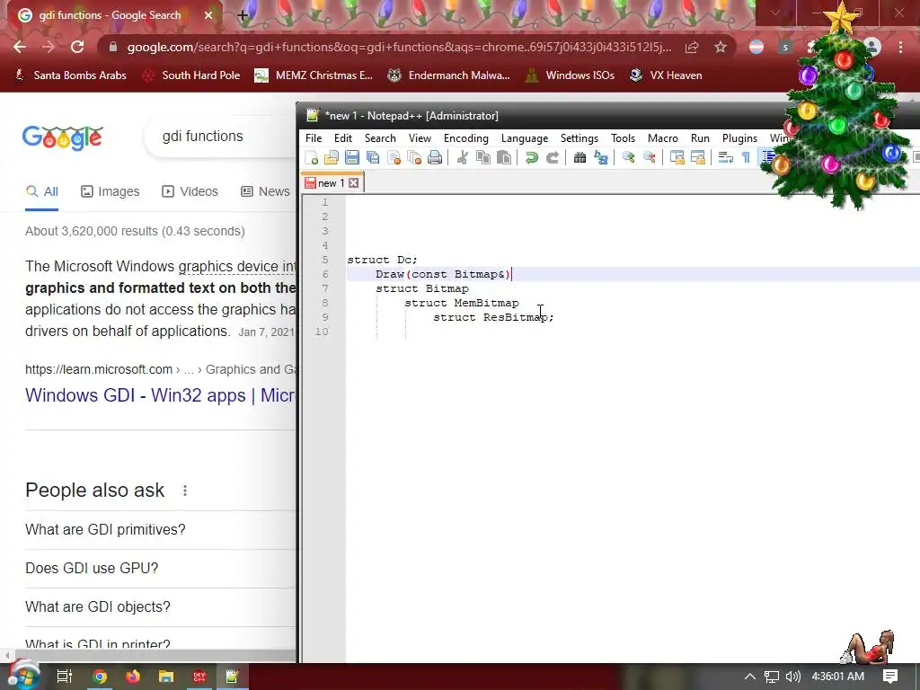Viewport: 920px width, 690px height.
Task: Open the Edit menu in Notepad++
Action: click(343, 137)
